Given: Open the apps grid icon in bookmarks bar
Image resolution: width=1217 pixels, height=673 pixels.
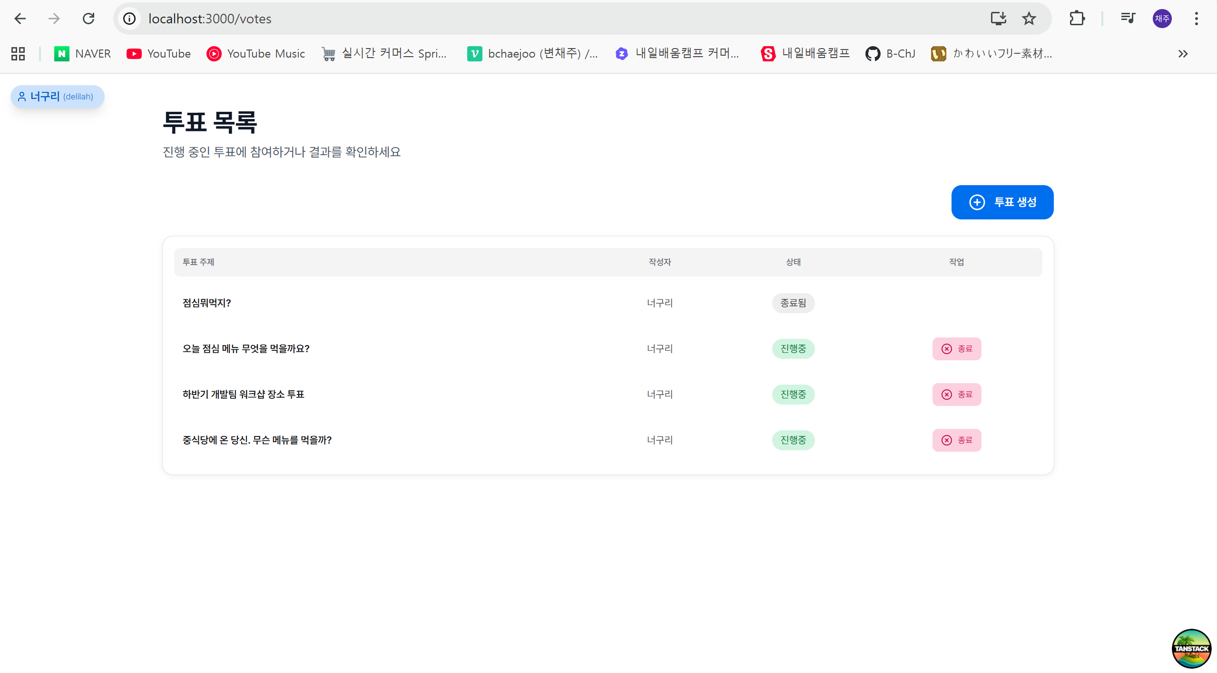Looking at the screenshot, I should click(x=18, y=54).
